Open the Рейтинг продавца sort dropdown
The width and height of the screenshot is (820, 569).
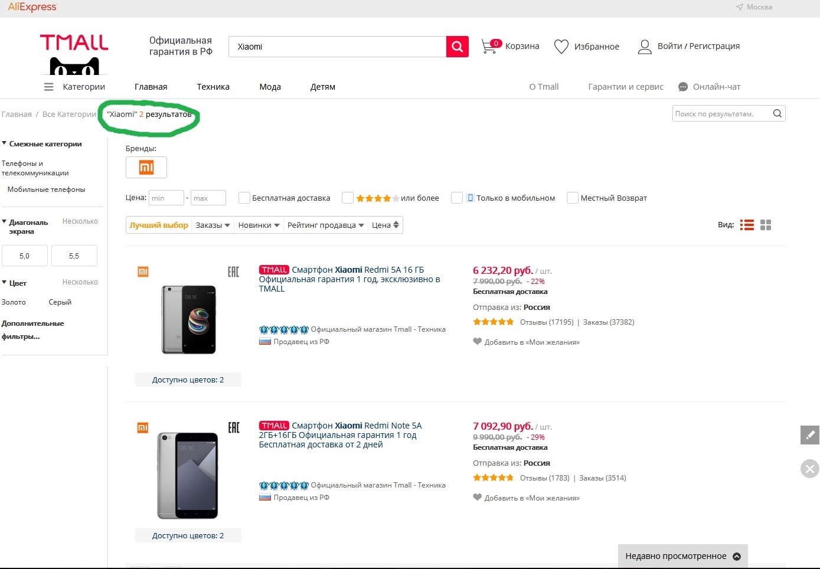click(325, 225)
